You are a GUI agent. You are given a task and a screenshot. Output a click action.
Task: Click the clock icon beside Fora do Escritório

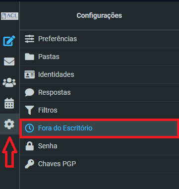coord(29,128)
